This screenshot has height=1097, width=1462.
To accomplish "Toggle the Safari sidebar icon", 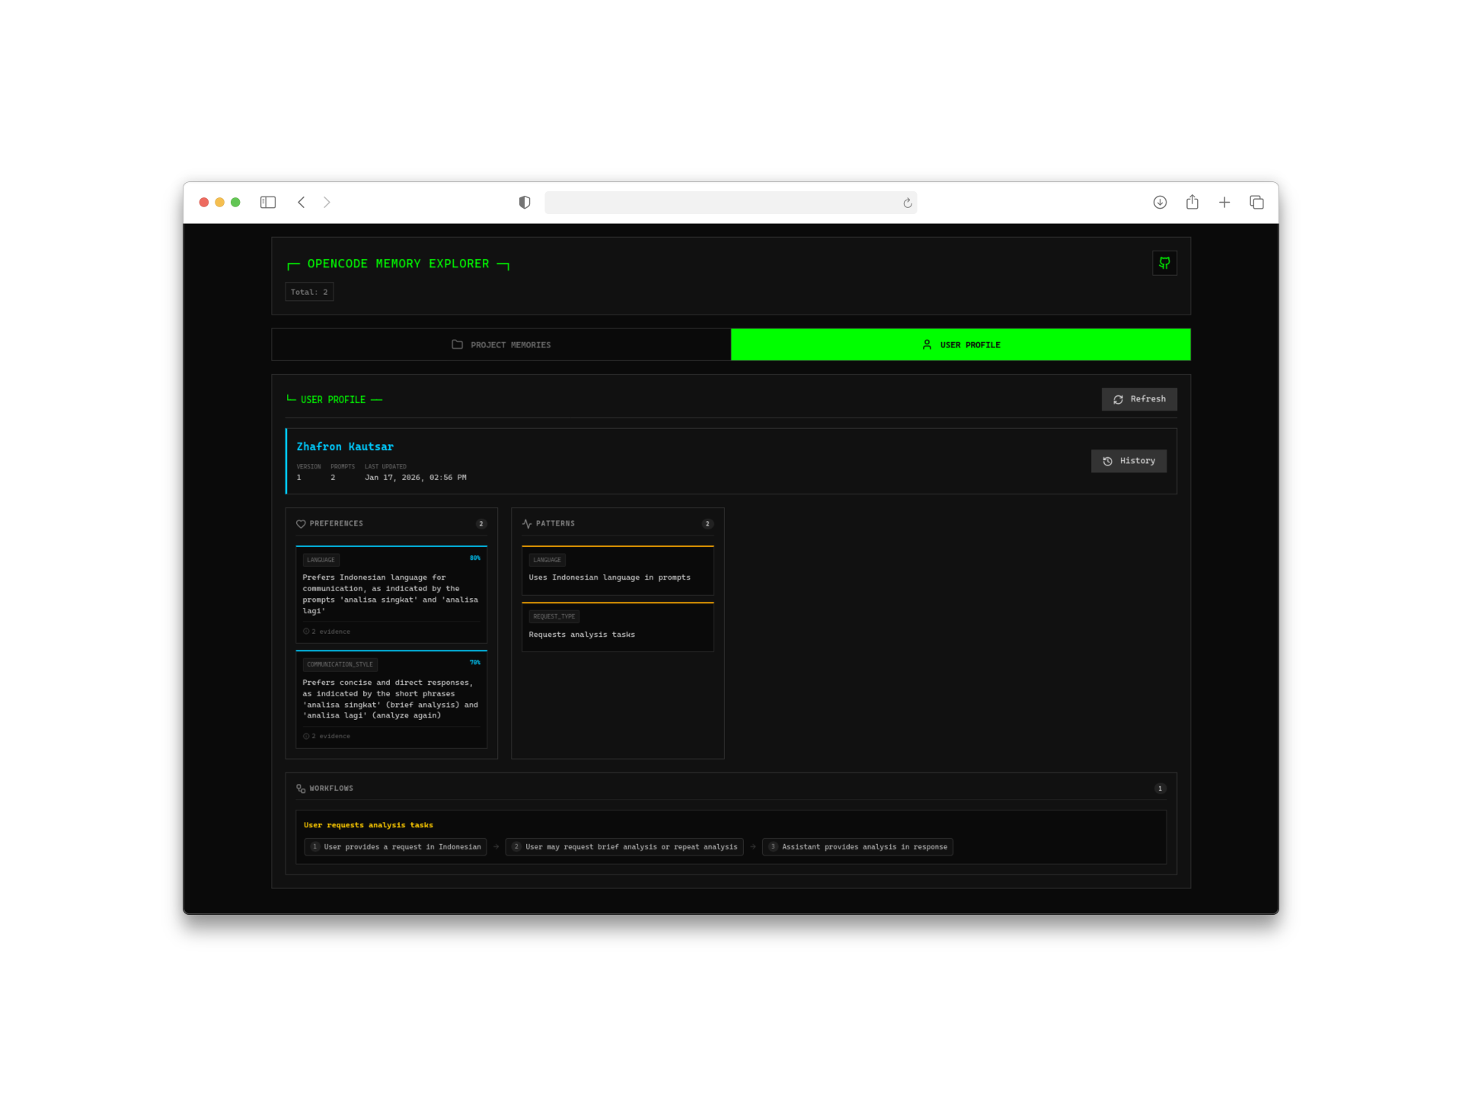I will [x=267, y=202].
